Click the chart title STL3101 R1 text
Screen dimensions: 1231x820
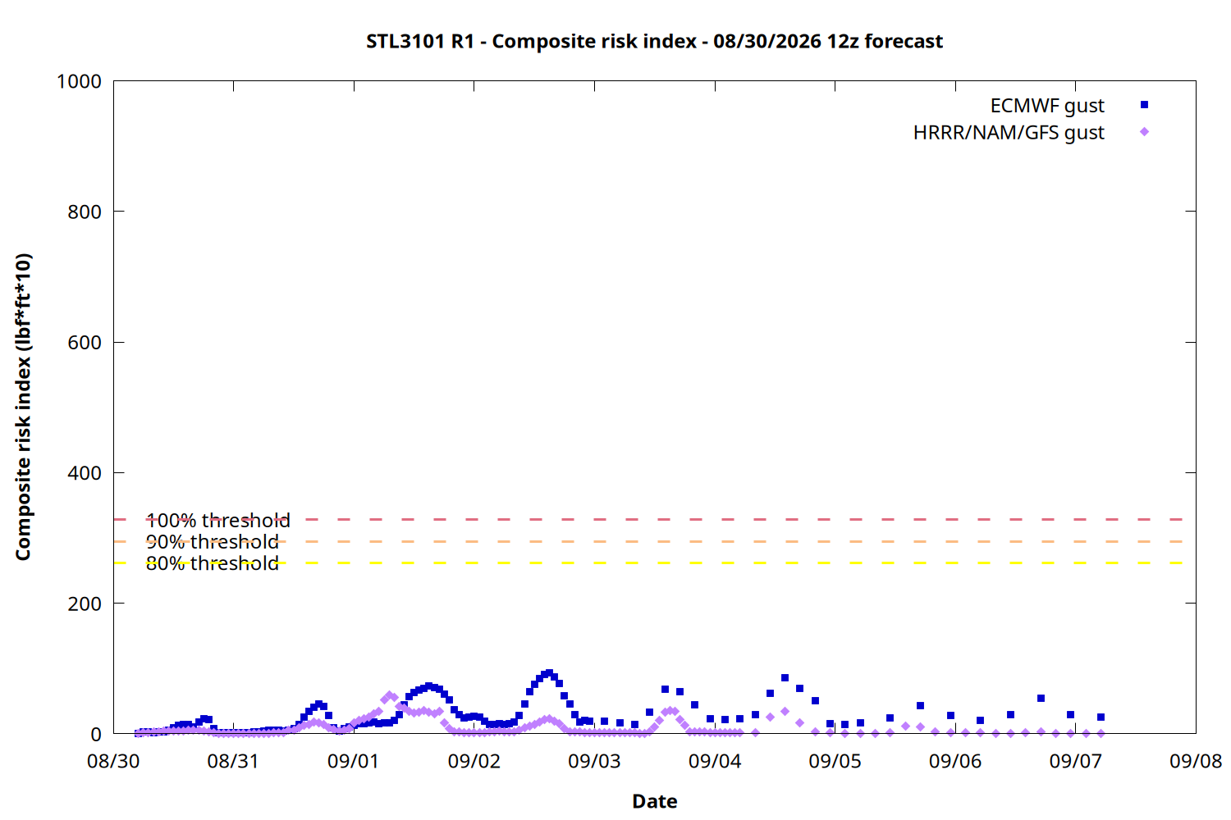420,41
